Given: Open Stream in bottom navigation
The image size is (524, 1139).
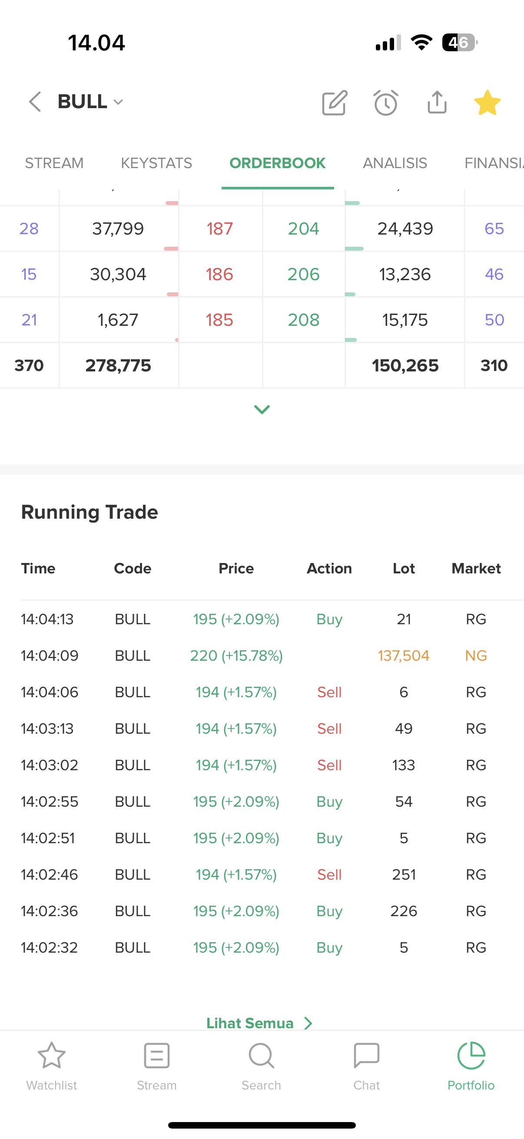Looking at the screenshot, I should pos(156,1066).
